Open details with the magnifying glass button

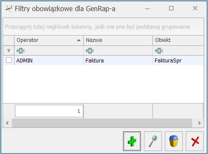point(153,141)
